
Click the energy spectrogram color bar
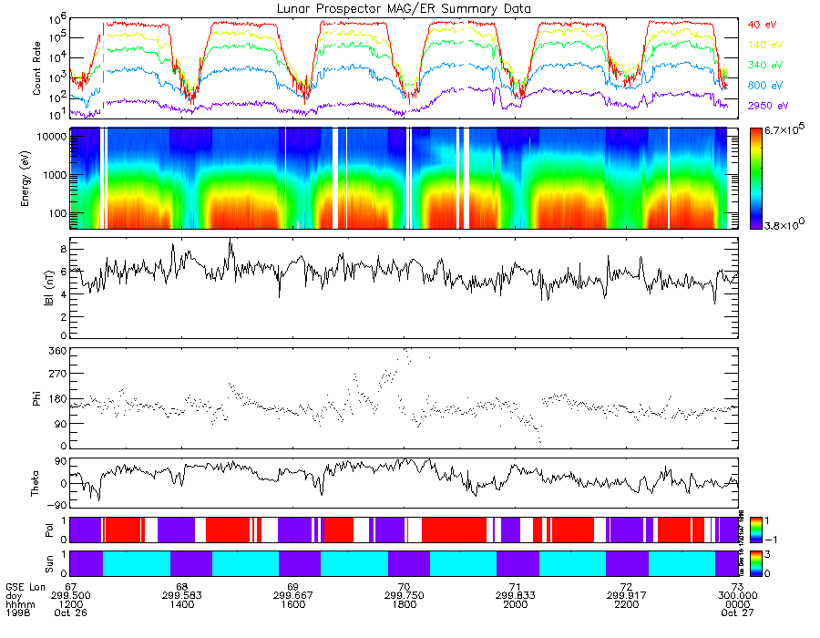(755, 179)
